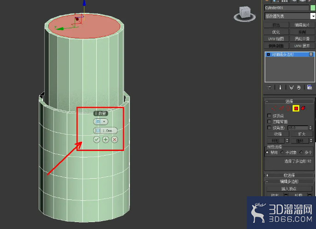Select the 多个 preview radio button

point(301,152)
